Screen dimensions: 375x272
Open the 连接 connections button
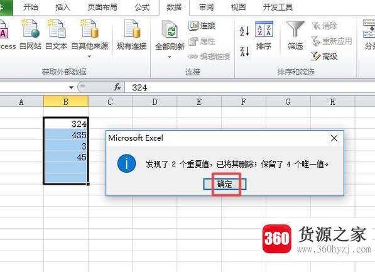202,26
